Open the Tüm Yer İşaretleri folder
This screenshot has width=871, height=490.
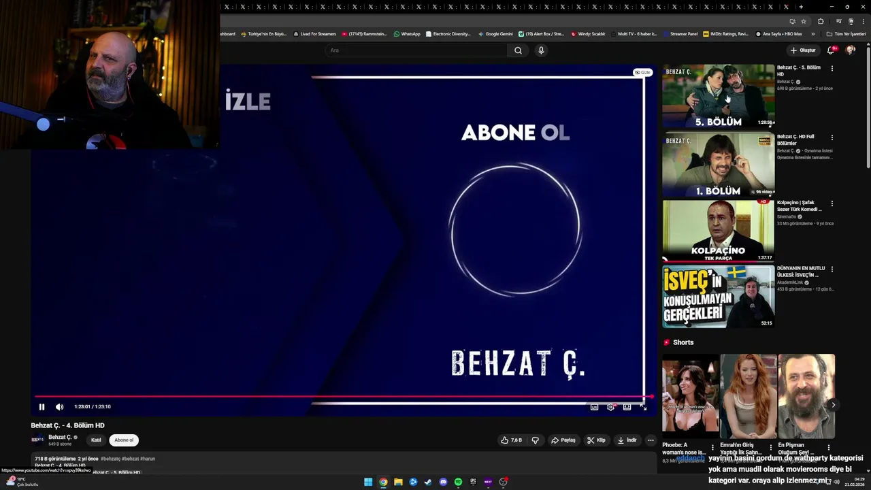pyautogui.click(x=846, y=33)
